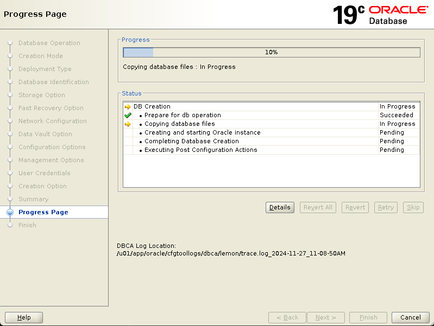This screenshot has width=434, height=326.
Task: Click the 10% progress bar
Action: 272,52
